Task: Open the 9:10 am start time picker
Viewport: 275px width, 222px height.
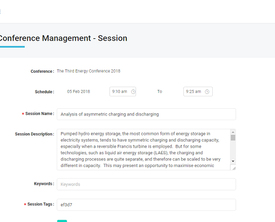Action: click(123, 92)
